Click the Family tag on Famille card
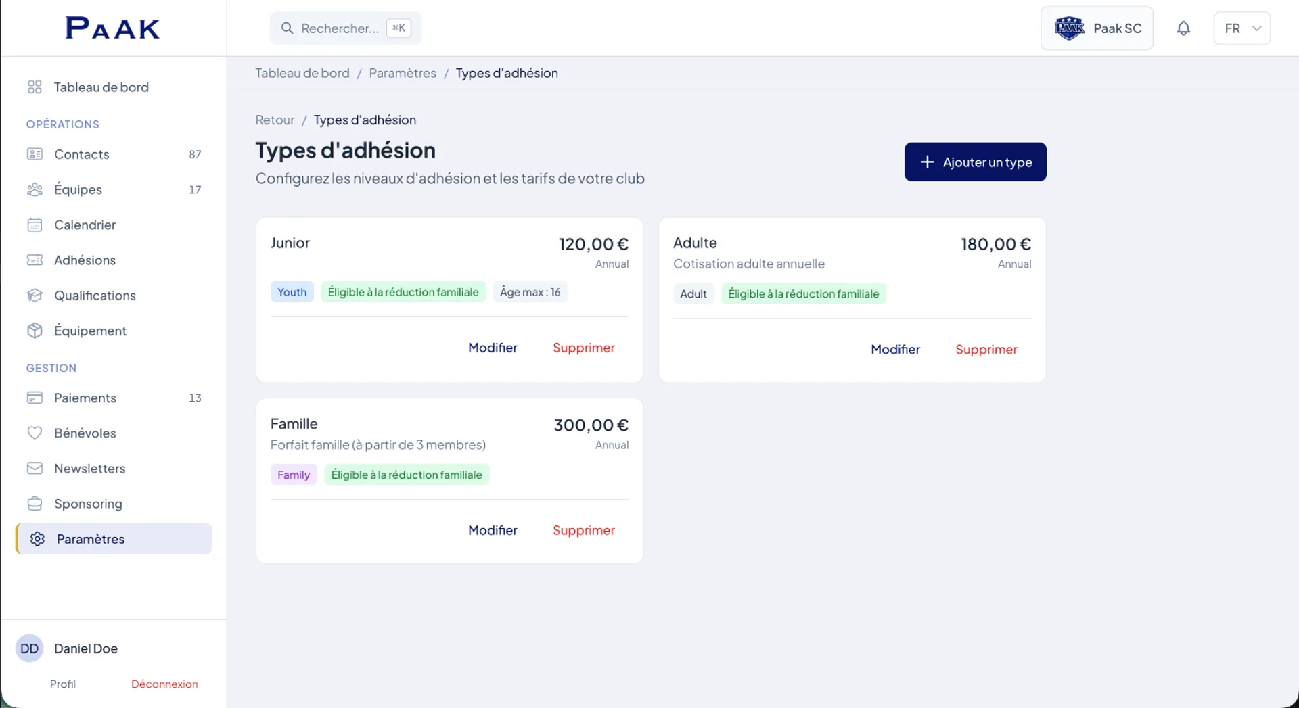 (294, 475)
